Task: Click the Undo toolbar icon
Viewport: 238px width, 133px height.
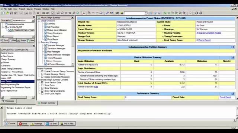Action: click(44, 13)
